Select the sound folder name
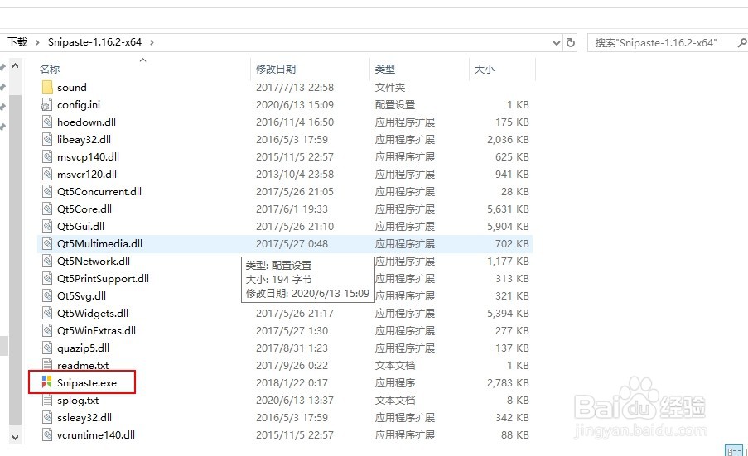Image resolution: width=748 pixels, height=456 pixels. pos(72,87)
